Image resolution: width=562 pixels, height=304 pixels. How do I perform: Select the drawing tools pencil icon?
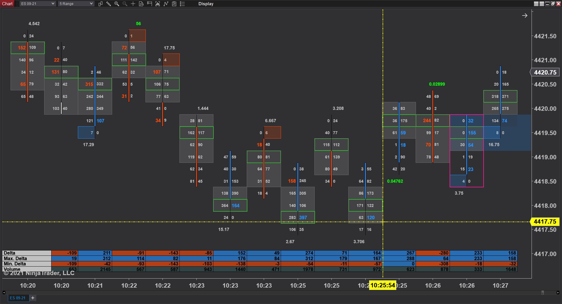[x=109, y=4]
